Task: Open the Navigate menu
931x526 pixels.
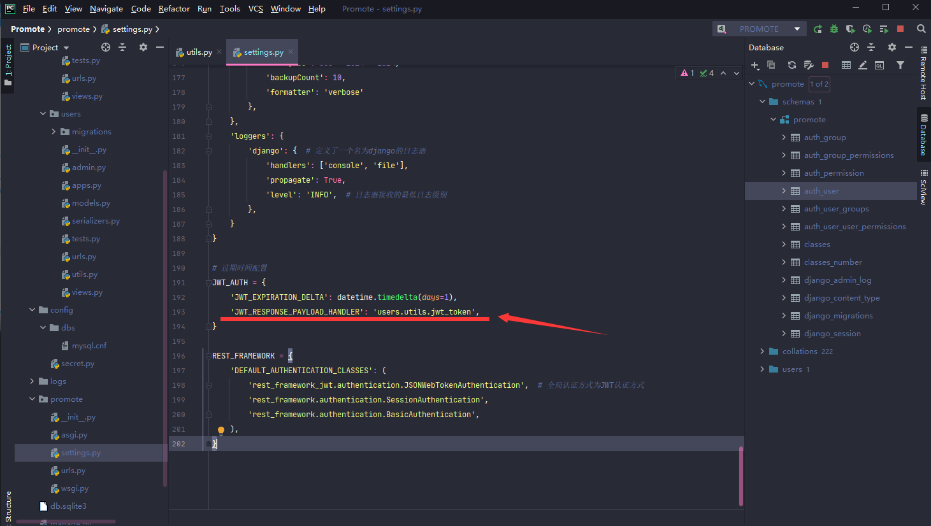Action: [106, 9]
